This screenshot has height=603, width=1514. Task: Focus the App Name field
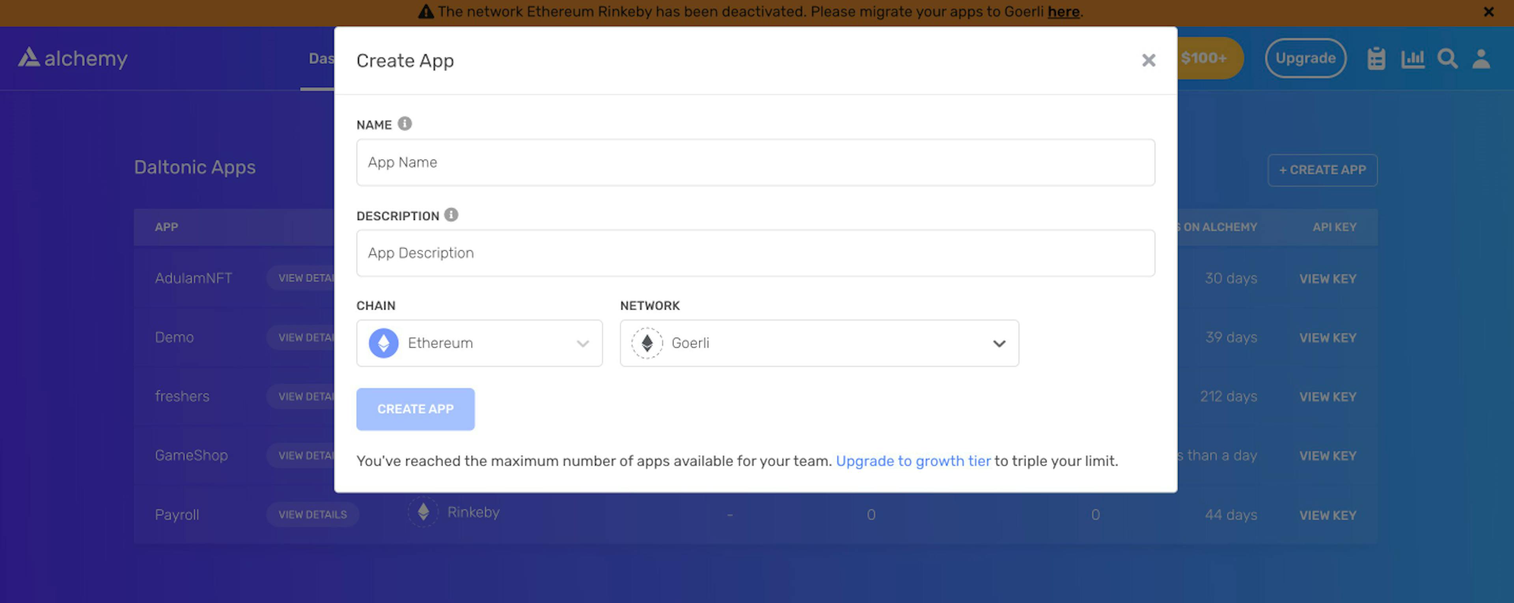click(x=755, y=162)
